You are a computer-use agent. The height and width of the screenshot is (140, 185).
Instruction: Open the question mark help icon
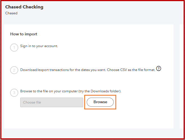click(x=159, y=68)
